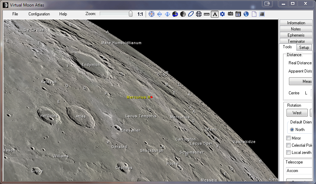Click the Zoom slider track
Image resolution: width=316 pixels, height=184 pixels.
click(115, 14)
